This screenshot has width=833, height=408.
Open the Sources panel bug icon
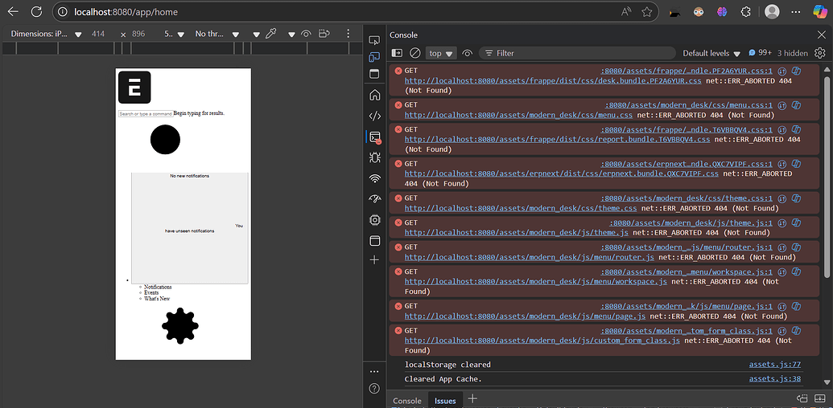pyautogui.click(x=374, y=157)
